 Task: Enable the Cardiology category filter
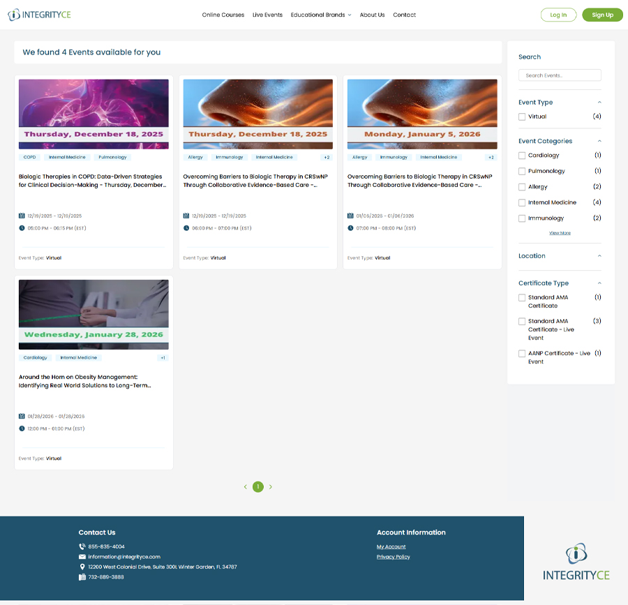click(522, 156)
